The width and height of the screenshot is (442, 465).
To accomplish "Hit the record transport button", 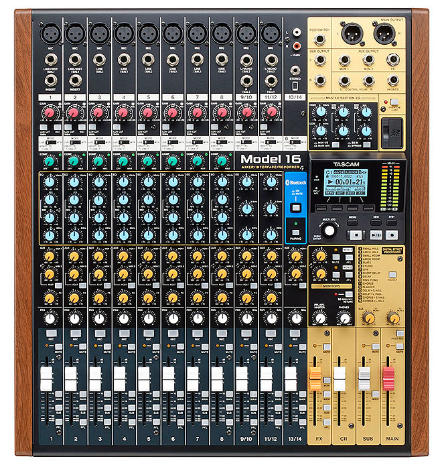I will pos(392,235).
